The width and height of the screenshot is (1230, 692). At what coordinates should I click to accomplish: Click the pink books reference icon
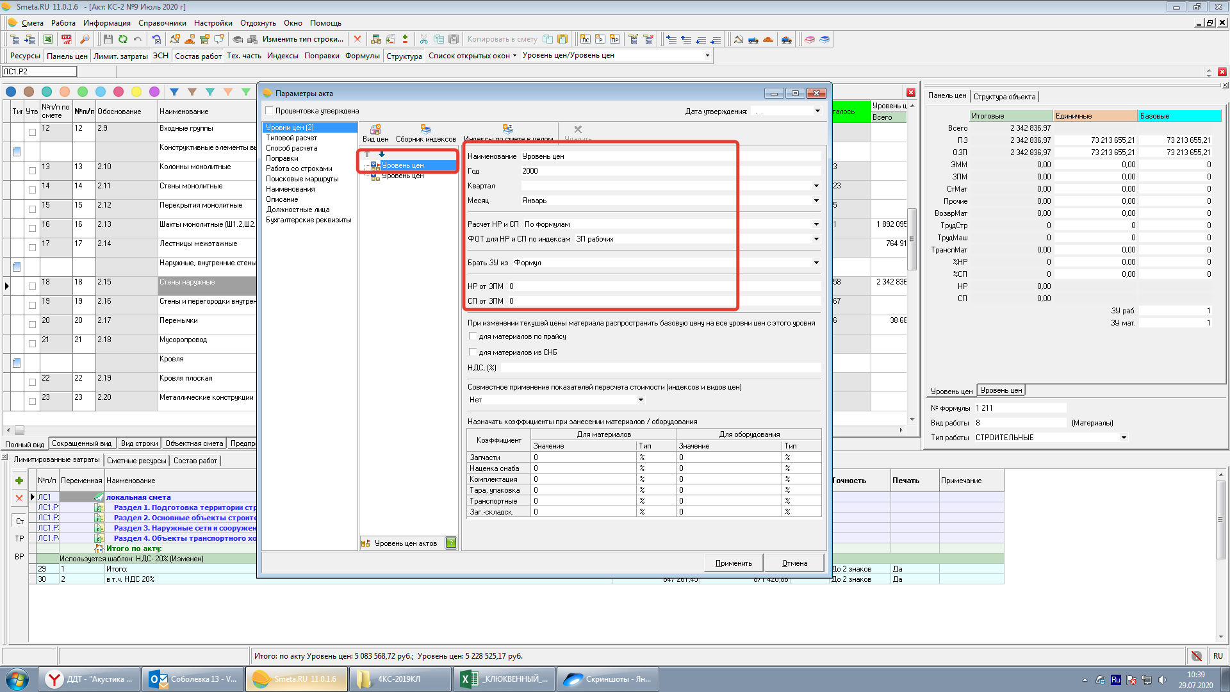point(810,39)
